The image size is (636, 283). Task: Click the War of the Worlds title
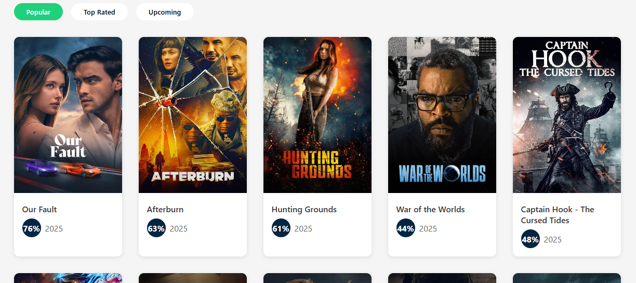point(430,210)
